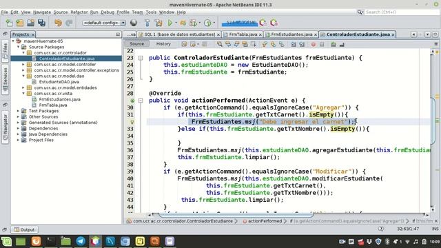Collapse the mavenHivernate-05 project node
441x248 pixels.
tap(13, 41)
